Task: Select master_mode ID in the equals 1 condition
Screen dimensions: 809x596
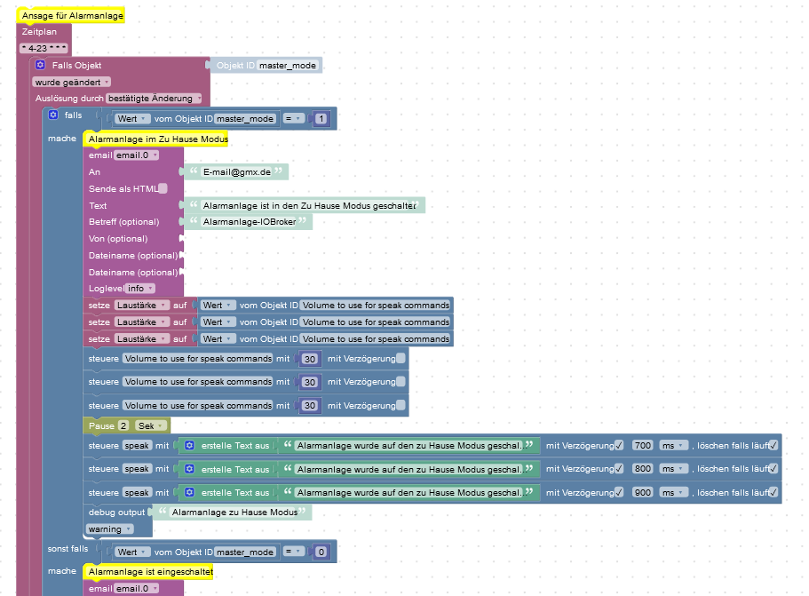Action: click(x=244, y=119)
